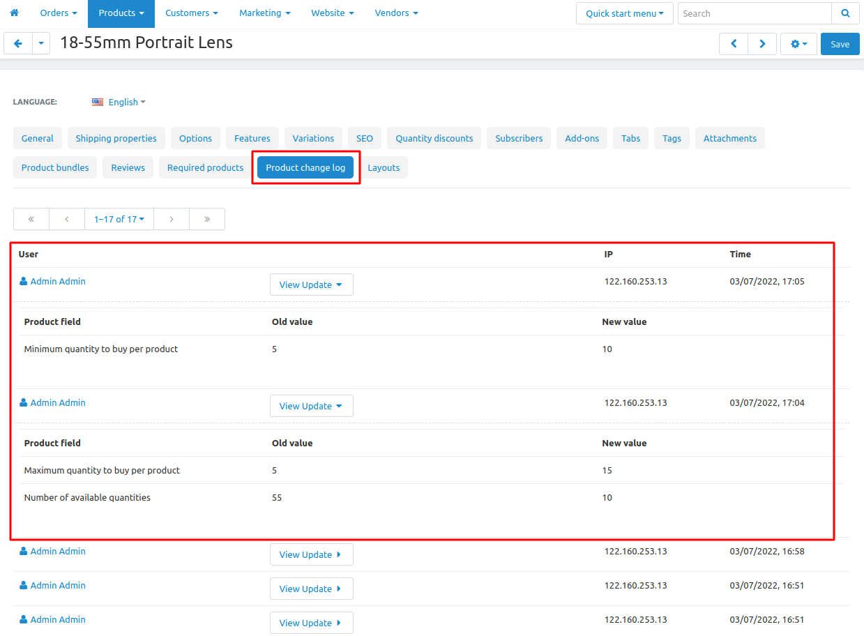The image size is (864, 636).
Task: Switch to the Features tab
Action: point(252,138)
